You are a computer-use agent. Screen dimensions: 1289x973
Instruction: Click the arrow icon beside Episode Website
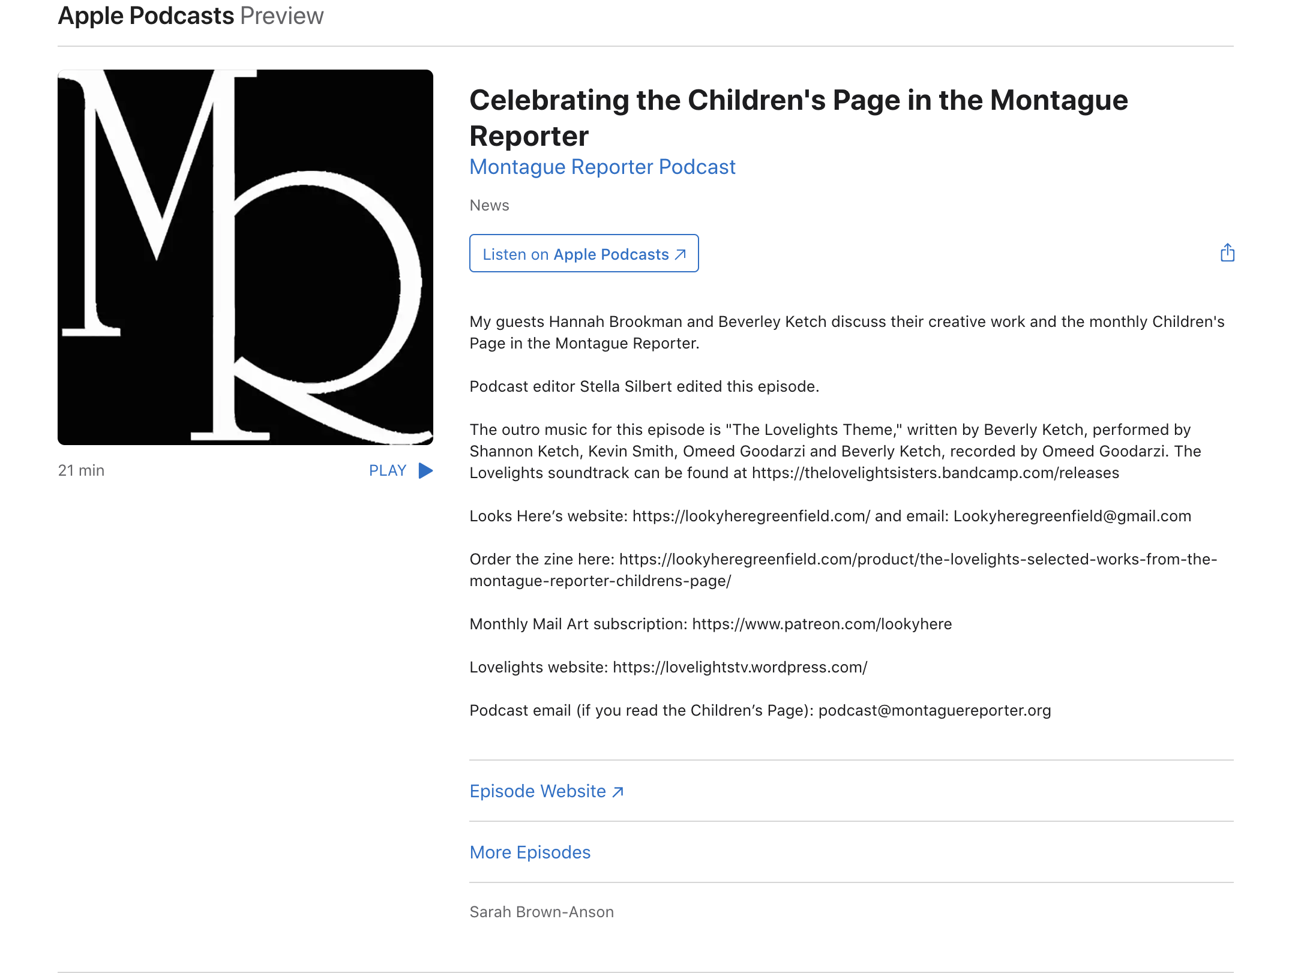(618, 792)
